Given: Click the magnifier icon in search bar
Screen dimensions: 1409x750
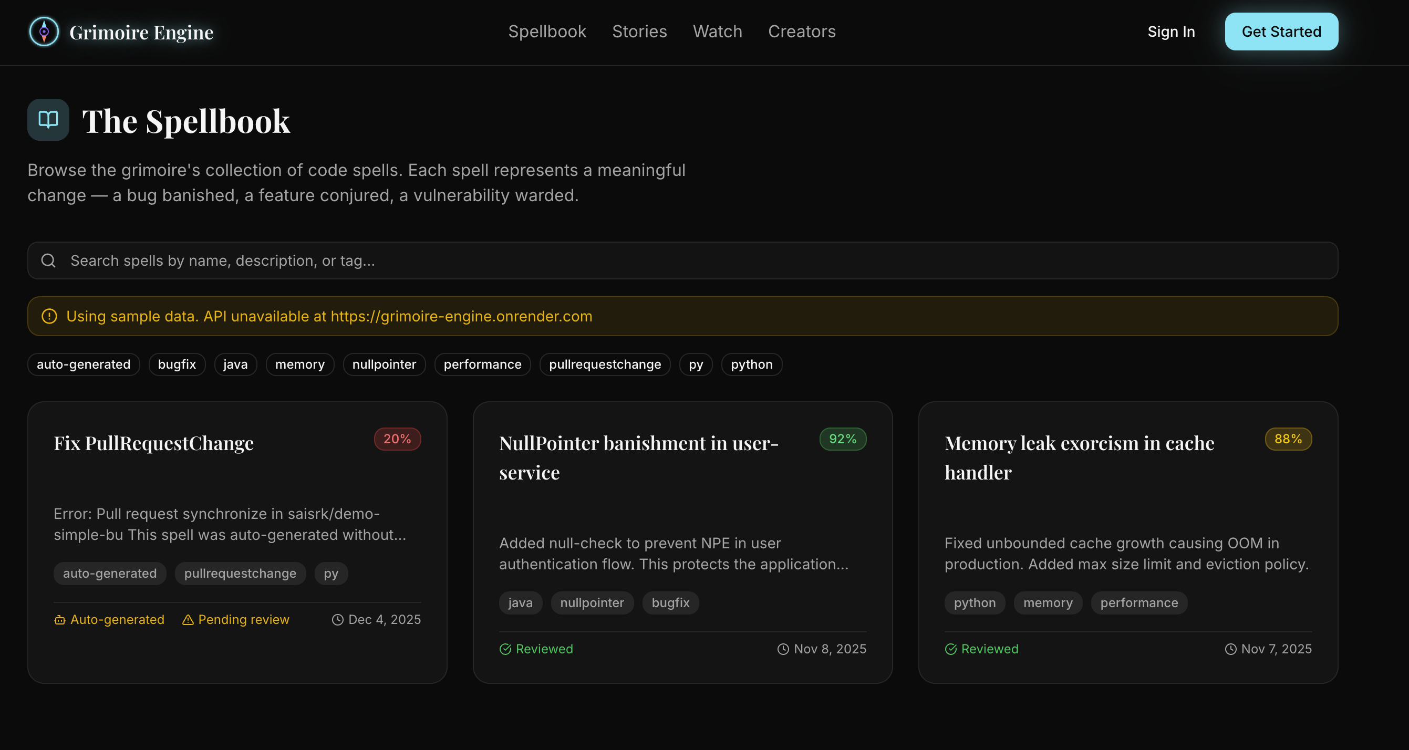Looking at the screenshot, I should click(49, 261).
